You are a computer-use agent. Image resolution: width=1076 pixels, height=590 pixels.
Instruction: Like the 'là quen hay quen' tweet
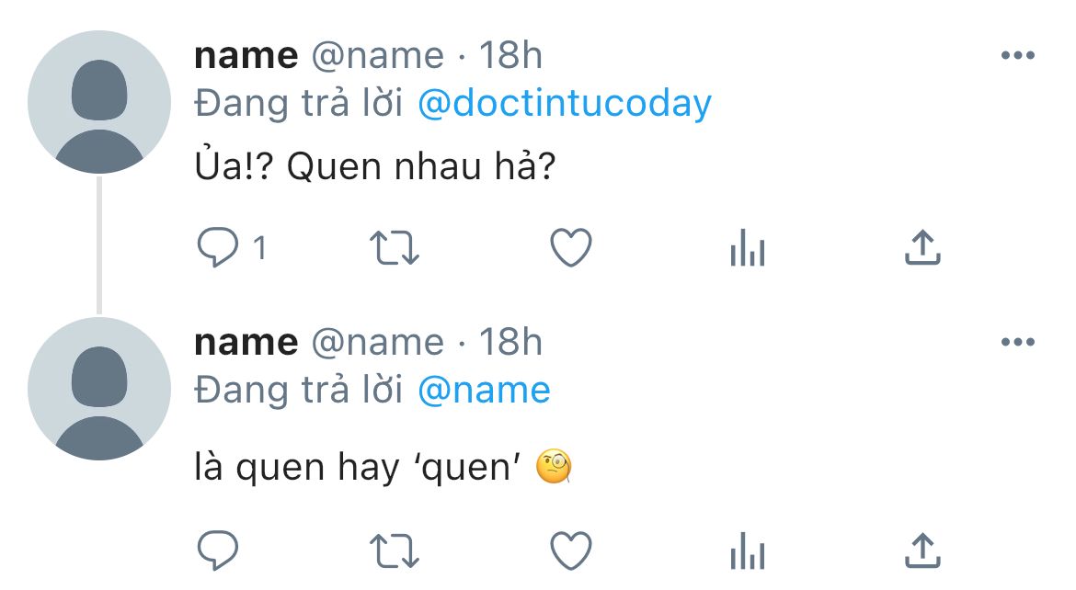tap(570, 550)
